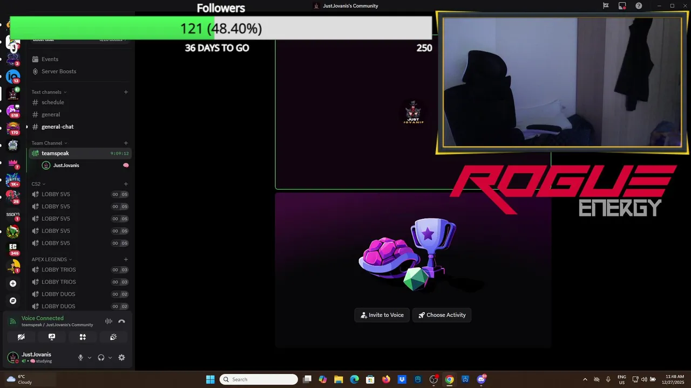Collapse the Team Channel category
The width and height of the screenshot is (691, 388).
pyautogui.click(x=49, y=143)
